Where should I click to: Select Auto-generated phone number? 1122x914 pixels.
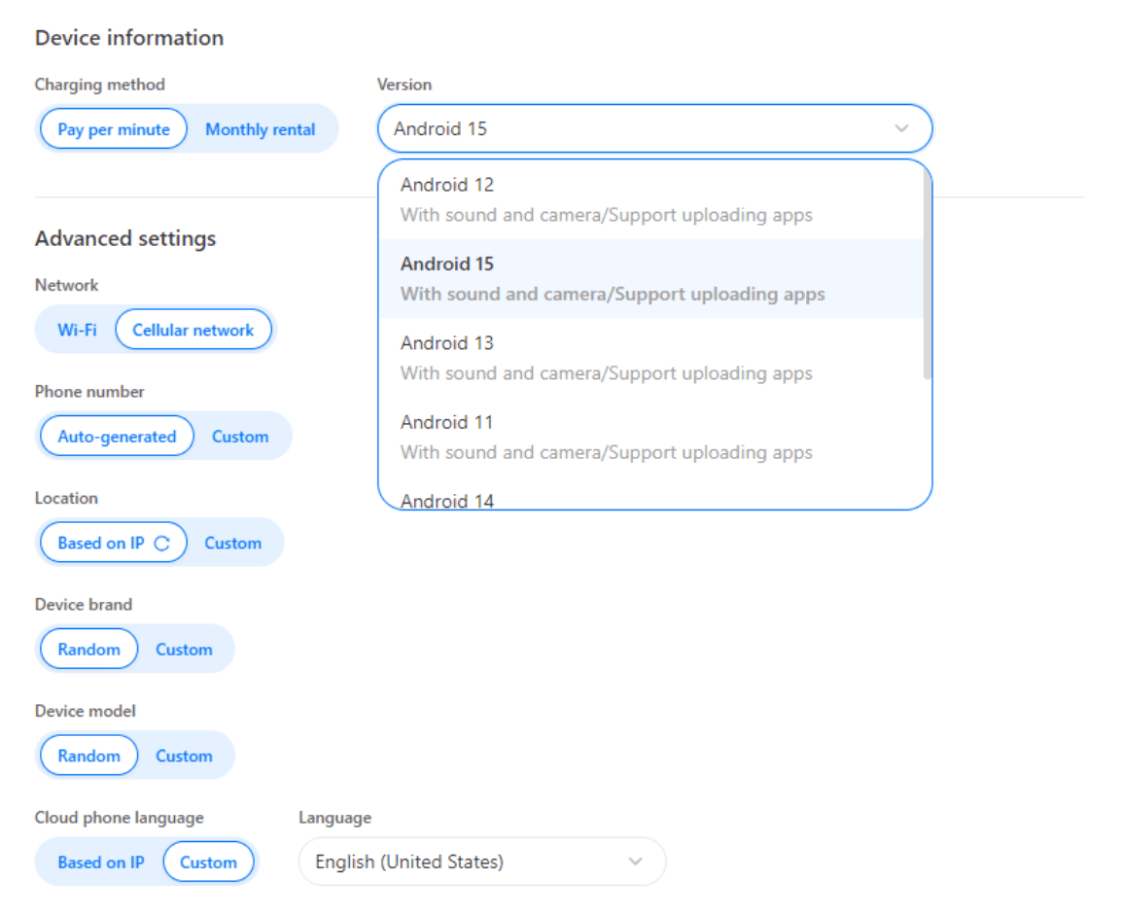click(116, 436)
